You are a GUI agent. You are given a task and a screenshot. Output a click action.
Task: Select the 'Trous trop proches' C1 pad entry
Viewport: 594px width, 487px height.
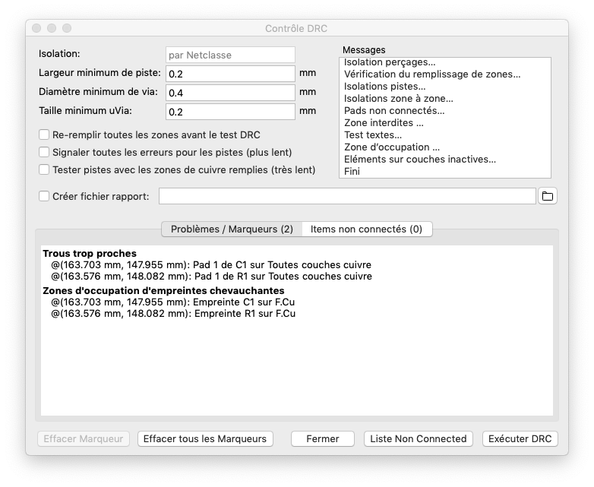click(x=211, y=265)
